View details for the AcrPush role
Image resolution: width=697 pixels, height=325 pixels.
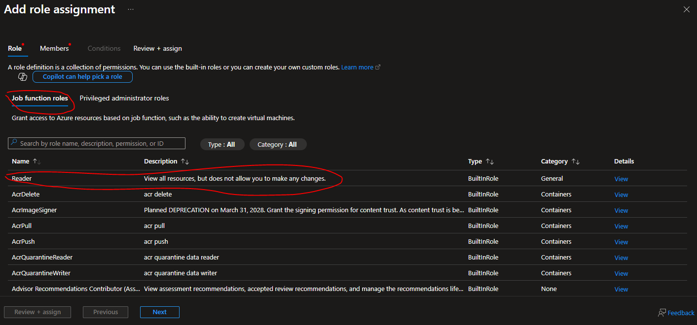click(x=621, y=242)
